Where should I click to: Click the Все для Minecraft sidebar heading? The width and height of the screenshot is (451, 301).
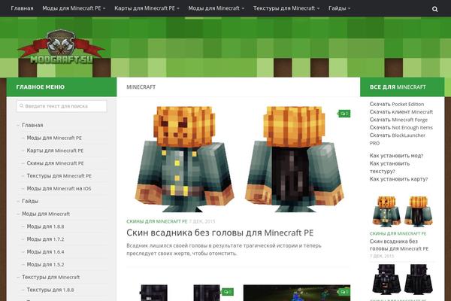click(x=398, y=87)
